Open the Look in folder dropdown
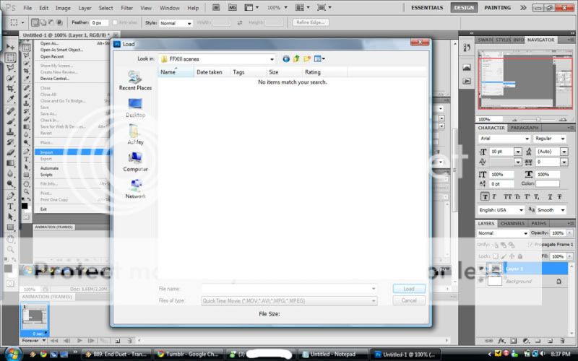Viewport: 578px width, 361px height. (272, 58)
